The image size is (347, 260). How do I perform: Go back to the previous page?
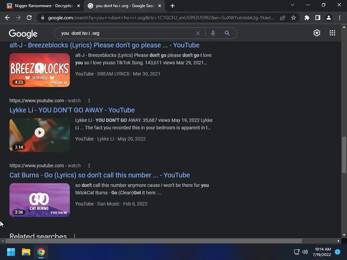coord(7,18)
